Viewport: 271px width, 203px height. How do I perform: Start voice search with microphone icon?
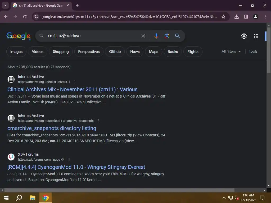[x=156, y=36]
